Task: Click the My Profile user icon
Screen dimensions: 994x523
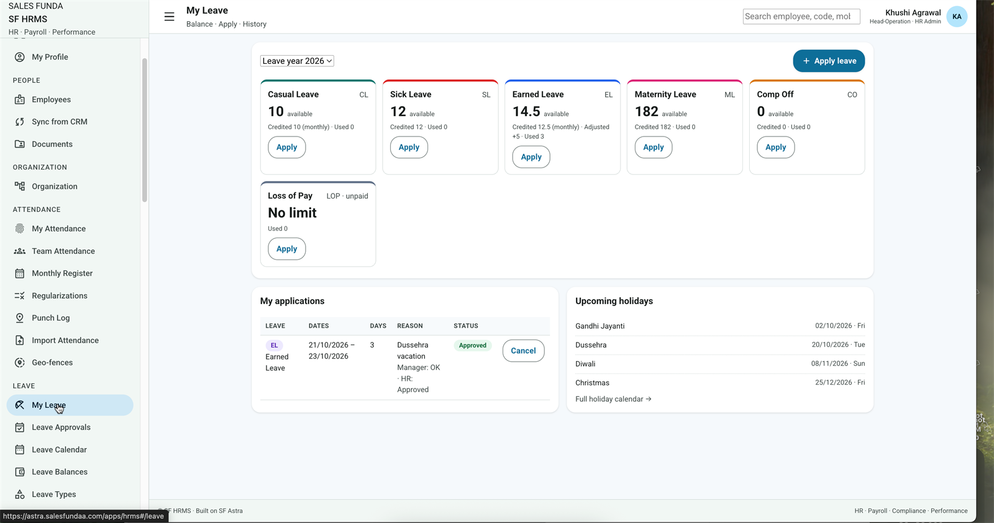Action: [20, 57]
